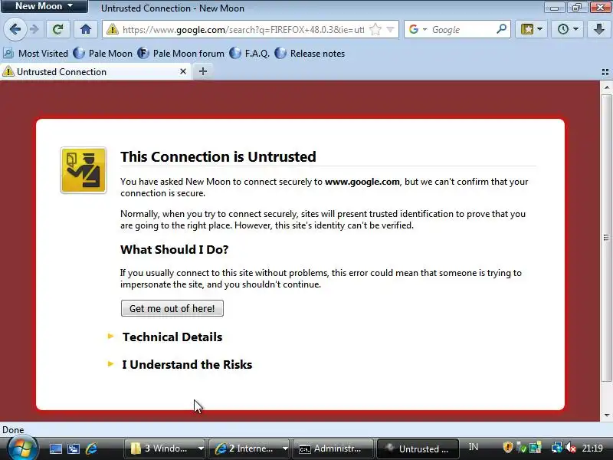613x460 pixels.
Task: Click the tab groups grid icon
Action: coord(605,72)
